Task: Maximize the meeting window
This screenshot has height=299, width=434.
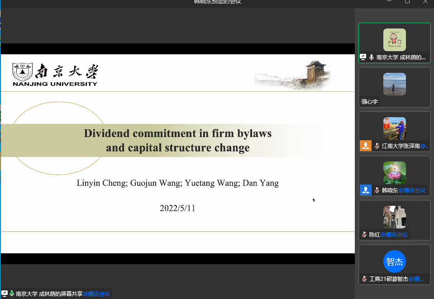Action: [x=407, y=2]
